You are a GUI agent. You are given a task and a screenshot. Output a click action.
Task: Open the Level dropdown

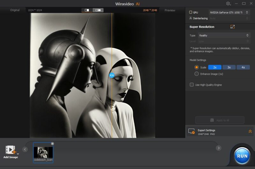(224, 41)
